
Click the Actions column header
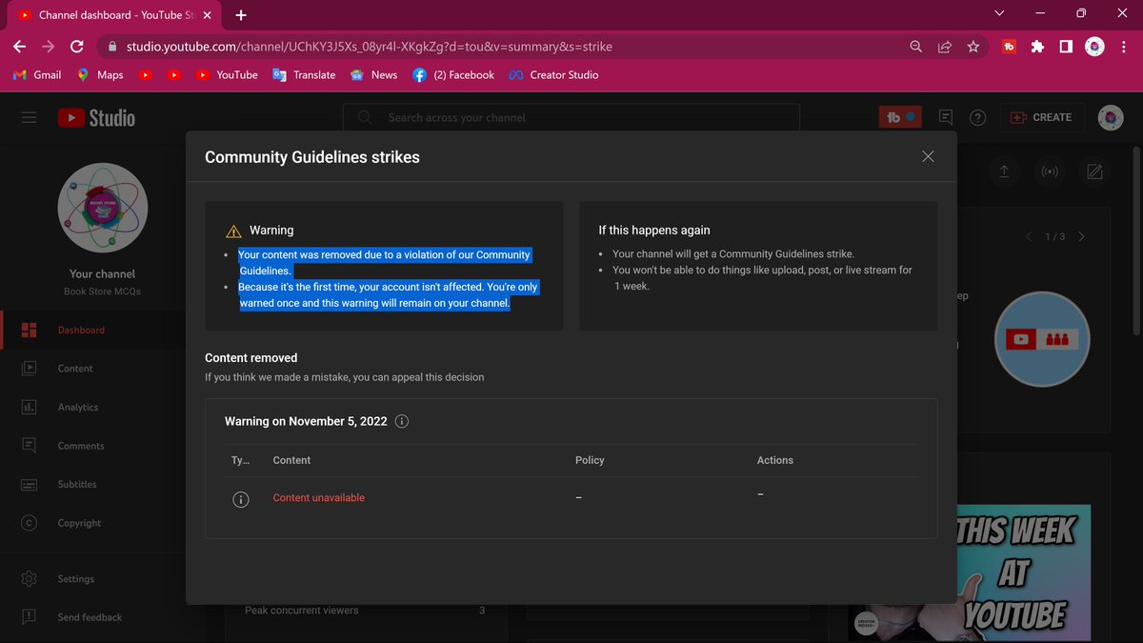775,460
